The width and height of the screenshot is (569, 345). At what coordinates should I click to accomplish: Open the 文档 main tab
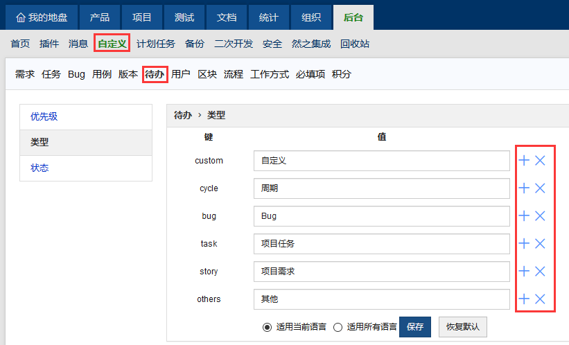227,17
